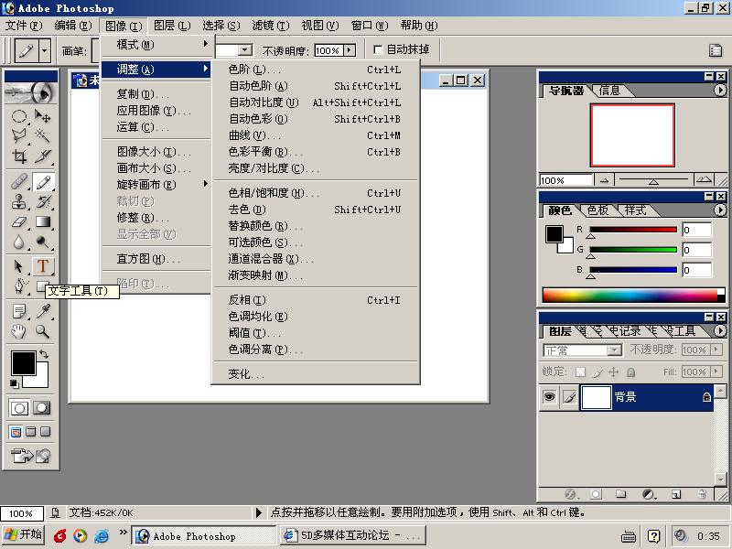Expand the 模式 submenu
Image resolution: width=732 pixels, height=549 pixels.
tap(156, 44)
